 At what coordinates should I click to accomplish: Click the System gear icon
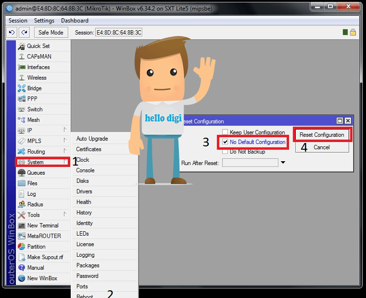[22, 162]
